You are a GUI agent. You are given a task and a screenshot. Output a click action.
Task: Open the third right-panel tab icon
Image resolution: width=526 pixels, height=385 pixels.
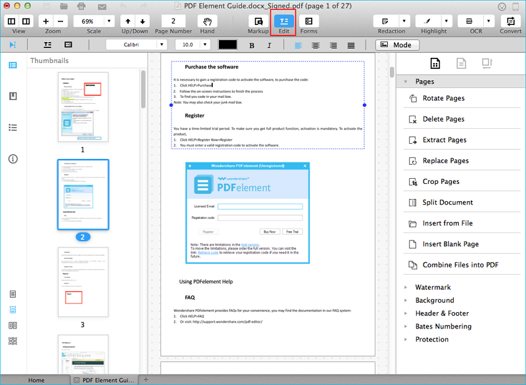point(487,63)
